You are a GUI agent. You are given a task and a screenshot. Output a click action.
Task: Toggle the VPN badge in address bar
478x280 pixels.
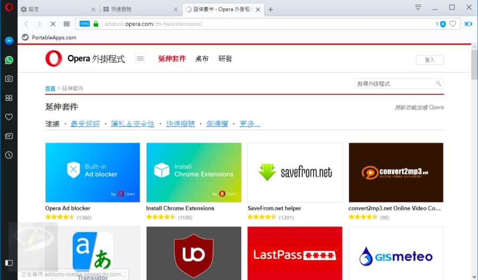[84, 24]
